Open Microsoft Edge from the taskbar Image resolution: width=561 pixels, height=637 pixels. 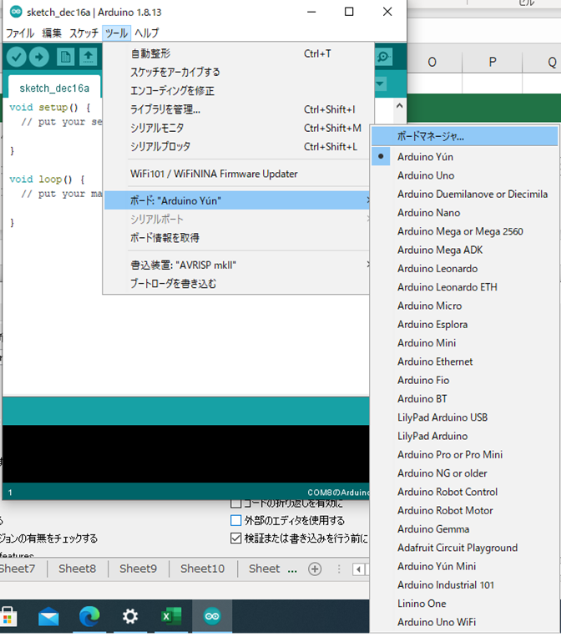point(89,617)
